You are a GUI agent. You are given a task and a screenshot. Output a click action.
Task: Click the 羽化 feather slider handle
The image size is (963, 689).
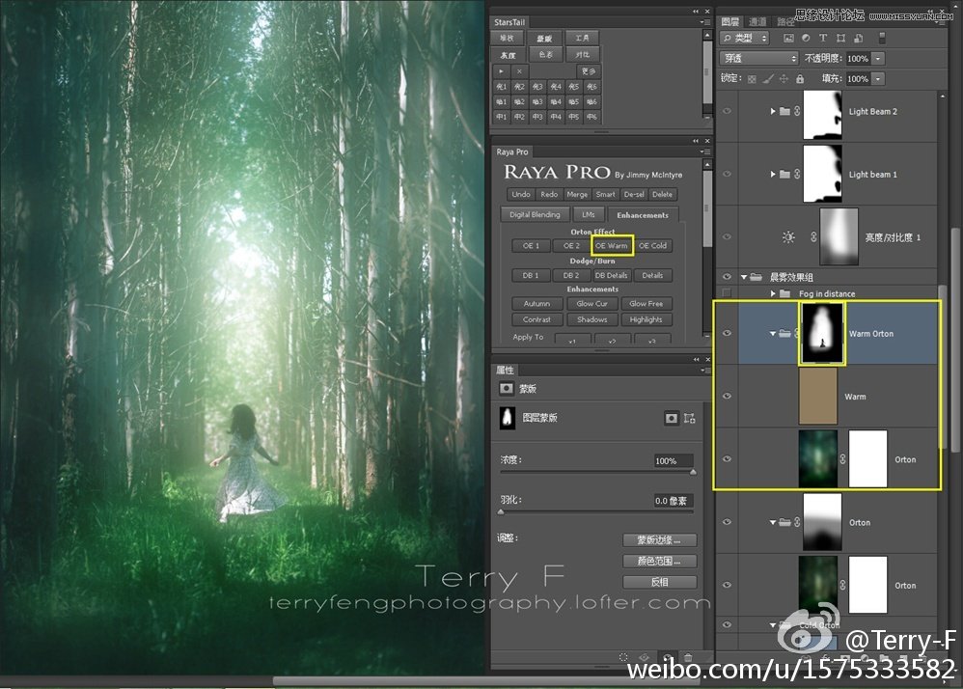(501, 511)
